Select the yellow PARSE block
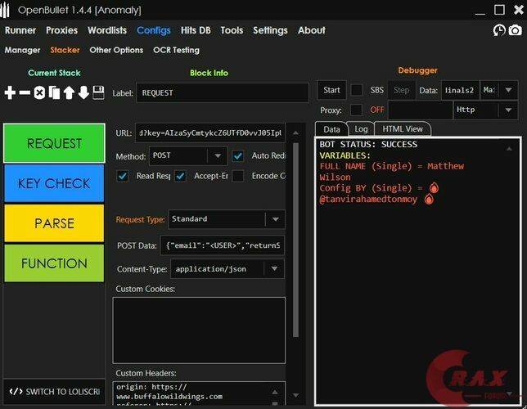527x409 pixels. pos(54,223)
